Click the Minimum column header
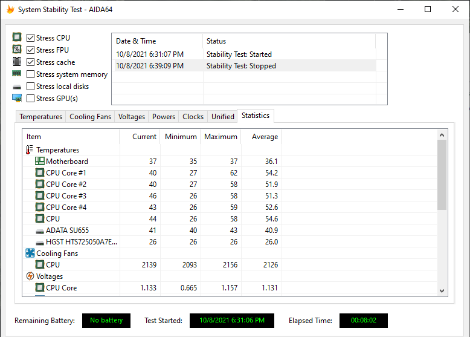 (180, 137)
